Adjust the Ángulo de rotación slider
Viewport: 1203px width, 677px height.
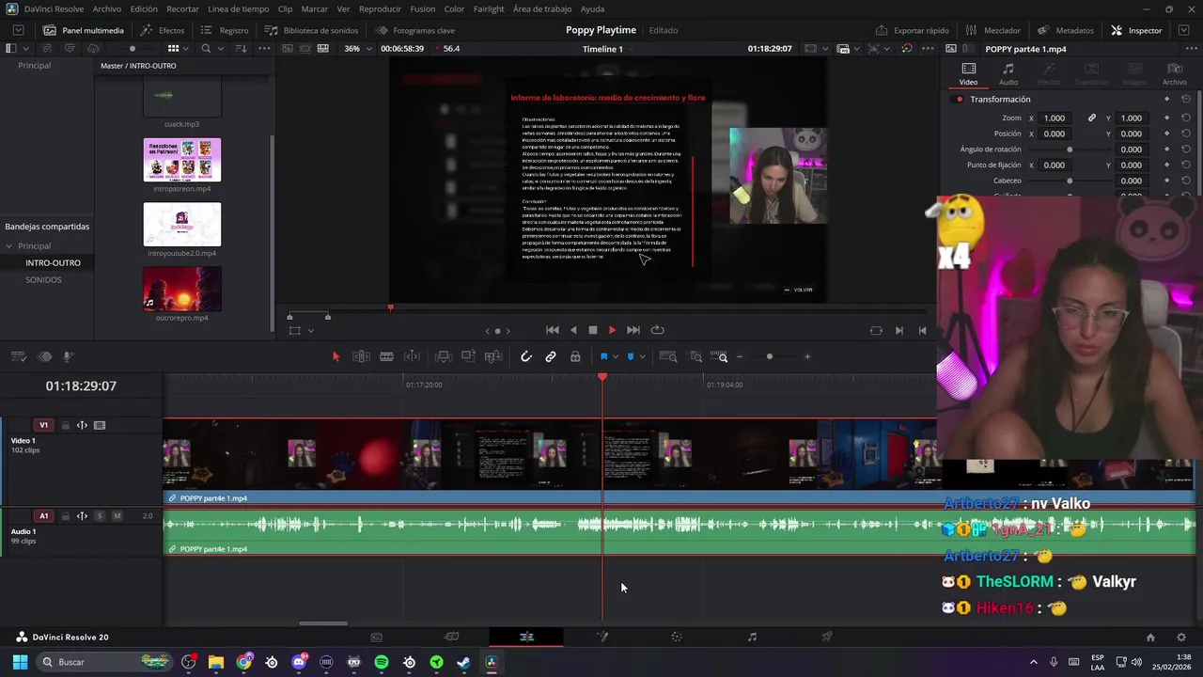click(1070, 150)
